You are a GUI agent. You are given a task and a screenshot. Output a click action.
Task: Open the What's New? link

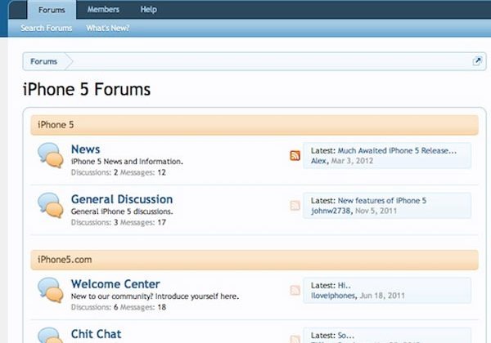(x=107, y=28)
